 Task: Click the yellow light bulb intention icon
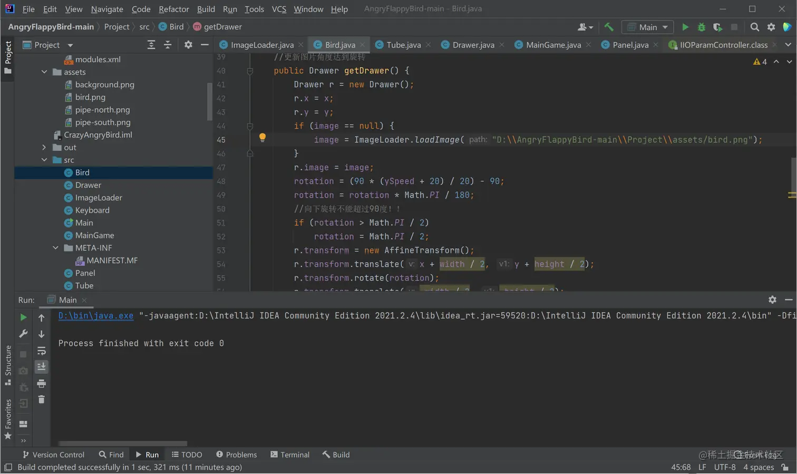(262, 138)
